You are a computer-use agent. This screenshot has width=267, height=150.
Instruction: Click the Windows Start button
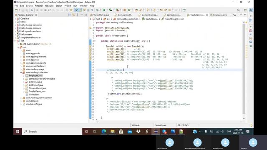[18, 132]
